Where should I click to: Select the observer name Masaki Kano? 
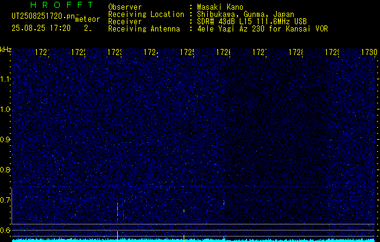[x=220, y=7]
